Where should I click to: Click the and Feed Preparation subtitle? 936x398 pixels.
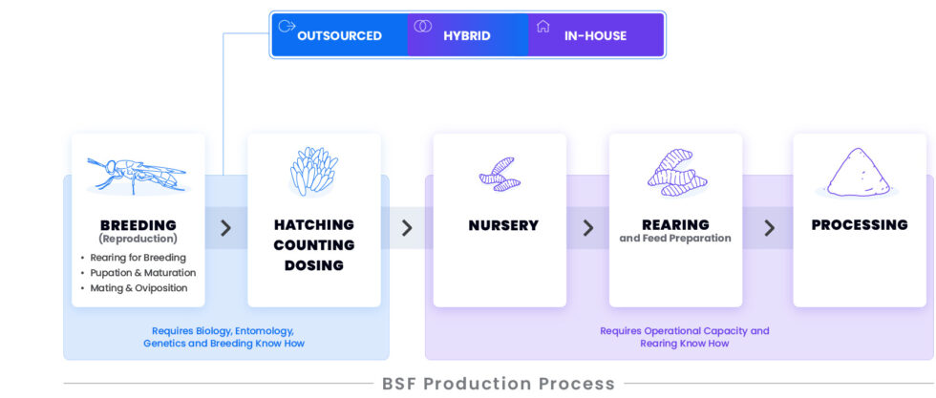(x=675, y=238)
